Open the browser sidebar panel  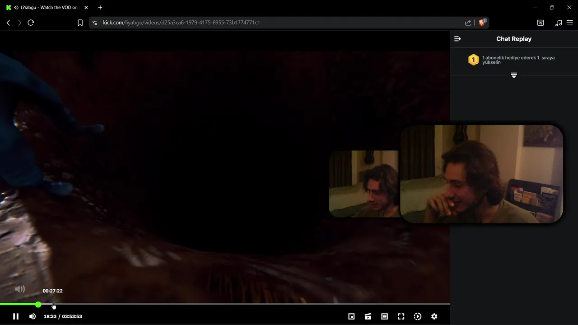click(540, 23)
